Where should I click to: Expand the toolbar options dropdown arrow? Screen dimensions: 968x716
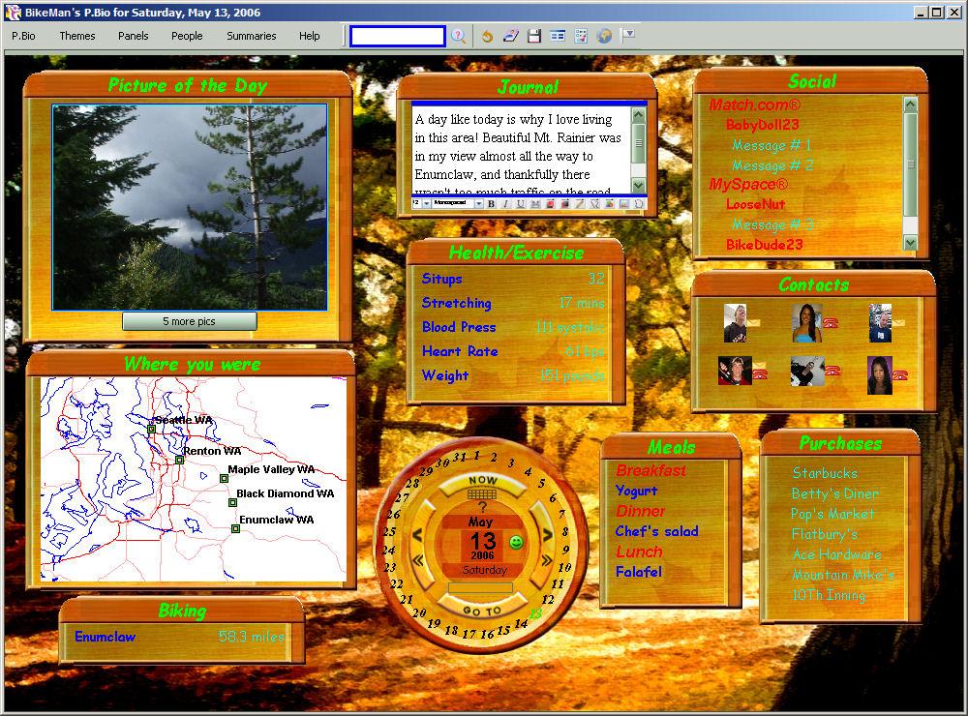pyautogui.click(x=629, y=34)
